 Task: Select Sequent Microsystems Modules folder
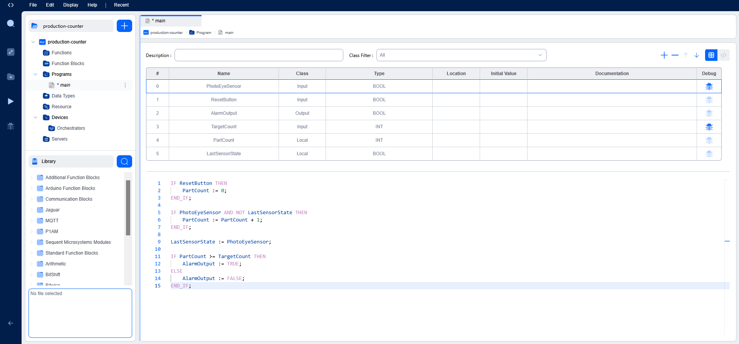[x=78, y=242]
